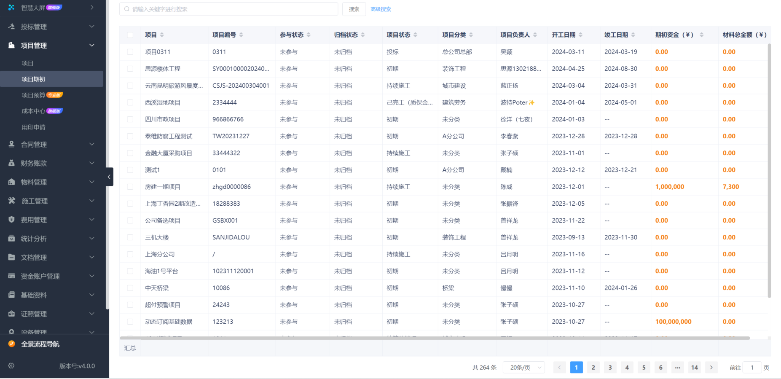Click the 全景流程导航 compass icon
This screenshot has width=781, height=379.
12,344
